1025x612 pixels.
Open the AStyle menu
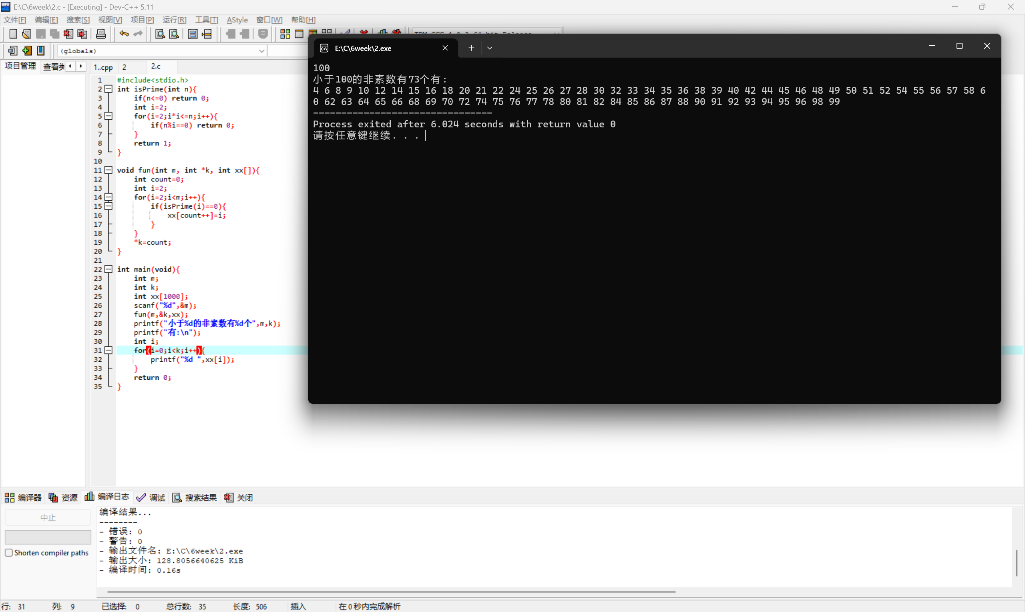click(x=237, y=20)
